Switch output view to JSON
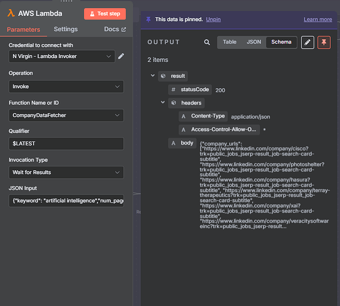Image resolution: width=340 pixels, height=306 pixels. [x=254, y=42]
